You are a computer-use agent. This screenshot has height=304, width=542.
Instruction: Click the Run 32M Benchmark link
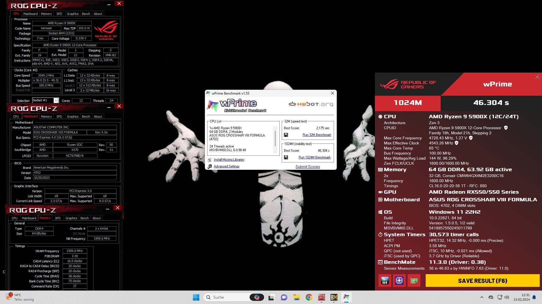317,135
